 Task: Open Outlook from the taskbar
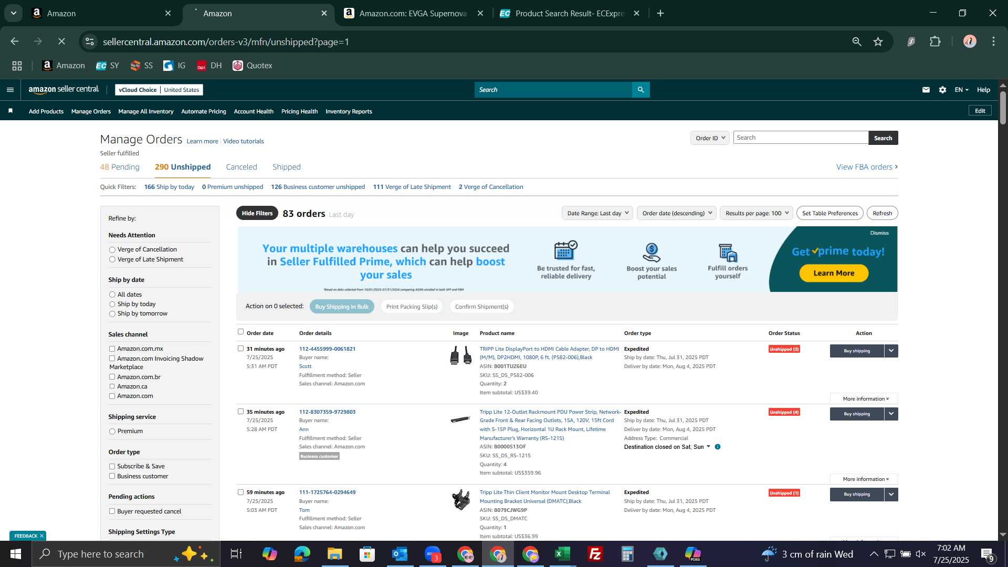[400, 554]
